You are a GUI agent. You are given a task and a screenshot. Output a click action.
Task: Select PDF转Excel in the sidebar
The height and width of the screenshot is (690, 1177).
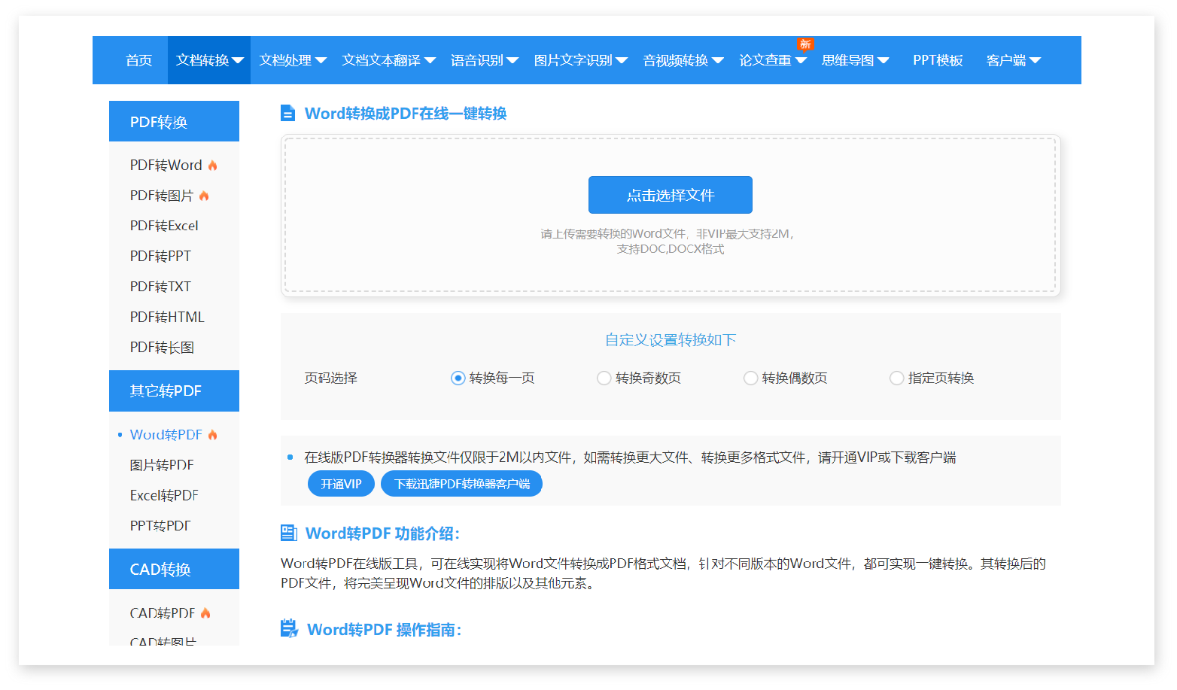(164, 226)
